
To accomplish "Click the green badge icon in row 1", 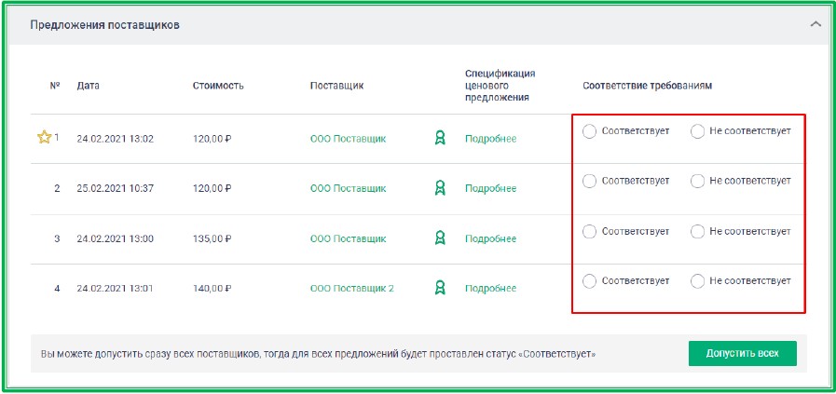I will click(x=440, y=138).
